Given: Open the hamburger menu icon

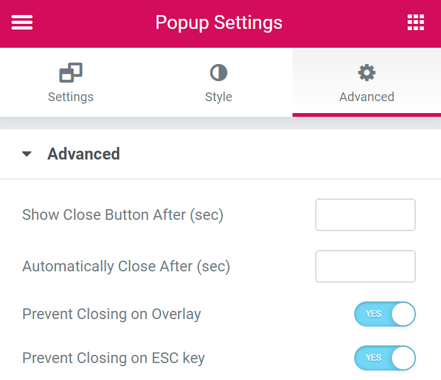Looking at the screenshot, I should pyautogui.click(x=22, y=22).
